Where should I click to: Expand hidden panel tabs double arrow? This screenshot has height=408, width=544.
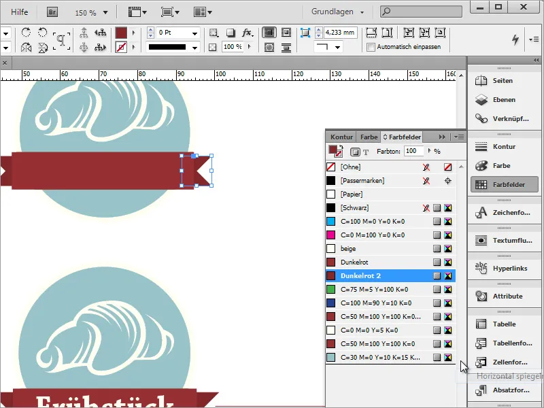pos(442,137)
